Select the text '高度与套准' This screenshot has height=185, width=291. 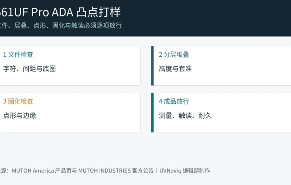175,69
